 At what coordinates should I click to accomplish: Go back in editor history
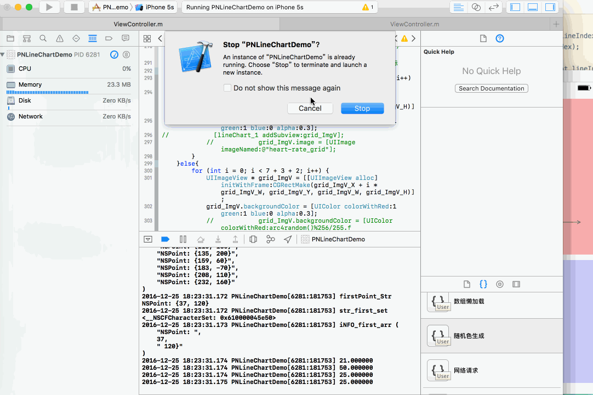coord(160,38)
